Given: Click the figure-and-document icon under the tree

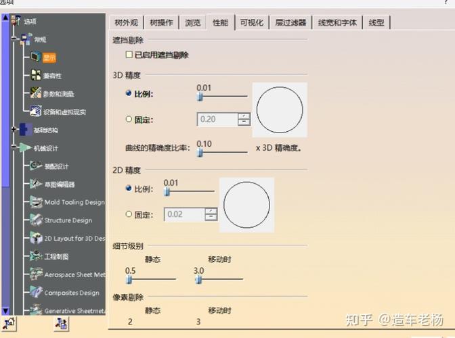Looking at the screenshot, I should point(62,324).
